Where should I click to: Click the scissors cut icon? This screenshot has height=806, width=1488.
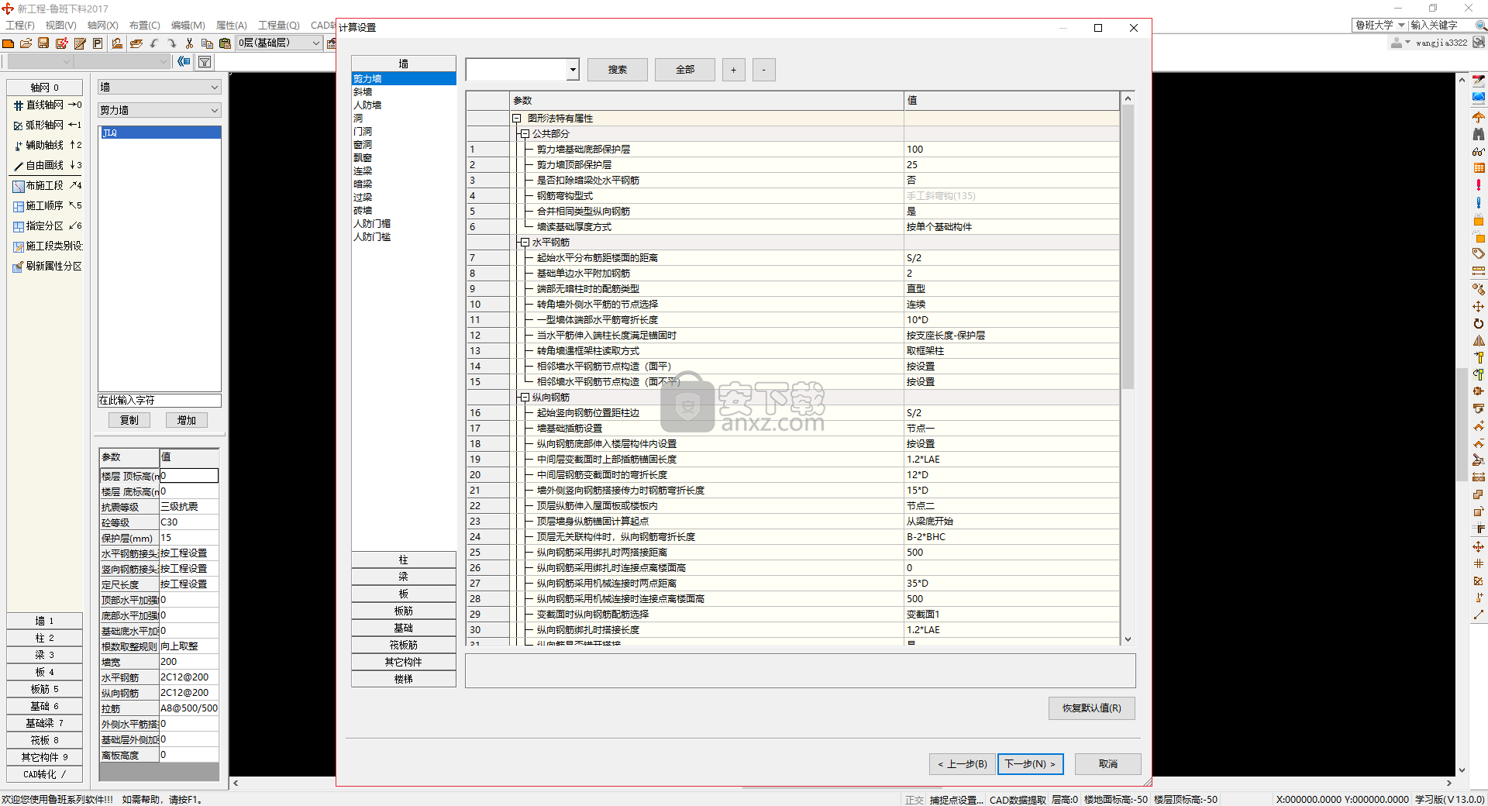click(189, 43)
